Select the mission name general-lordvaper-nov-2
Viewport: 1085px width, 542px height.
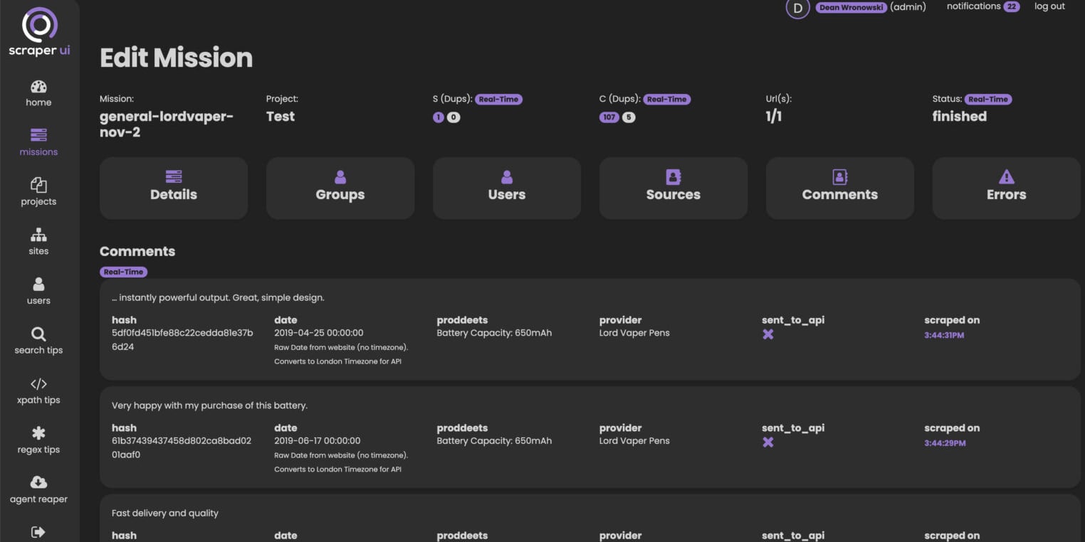pos(167,124)
